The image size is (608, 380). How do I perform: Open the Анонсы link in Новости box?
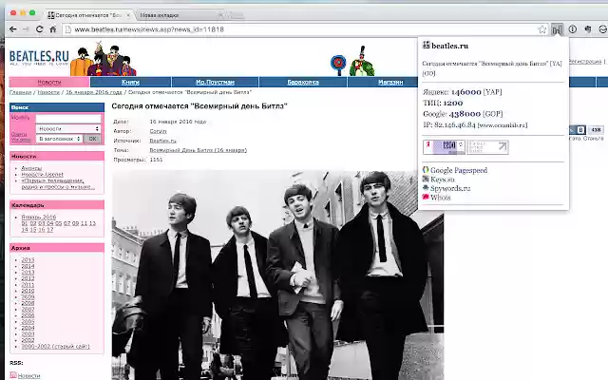click(x=31, y=168)
